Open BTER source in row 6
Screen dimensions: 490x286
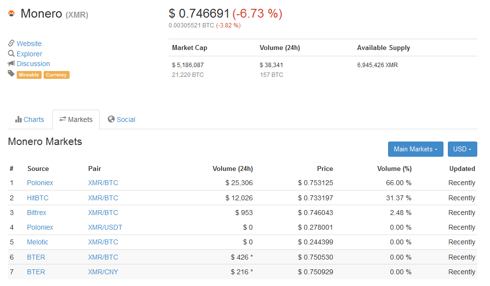(36, 257)
